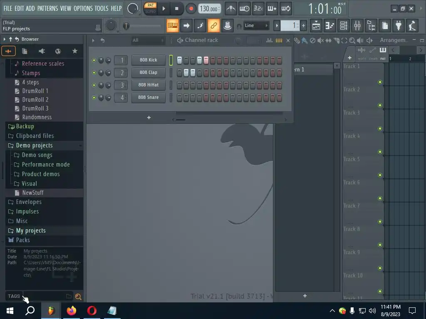The image size is (426, 319).
Task: Click the 808 Kick channel button
Action: (x=149, y=60)
